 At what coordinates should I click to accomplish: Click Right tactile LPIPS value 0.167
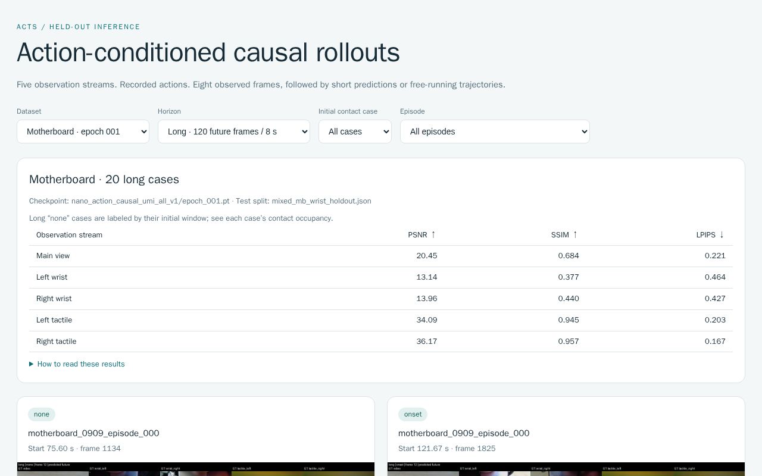(x=715, y=342)
